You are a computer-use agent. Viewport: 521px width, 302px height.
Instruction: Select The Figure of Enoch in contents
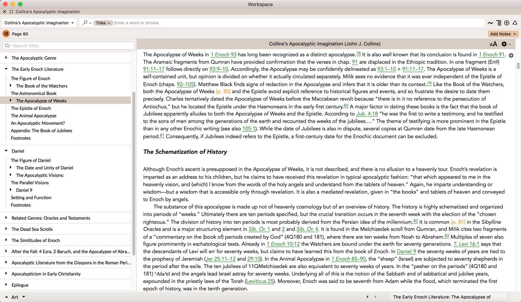pos(31,79)
